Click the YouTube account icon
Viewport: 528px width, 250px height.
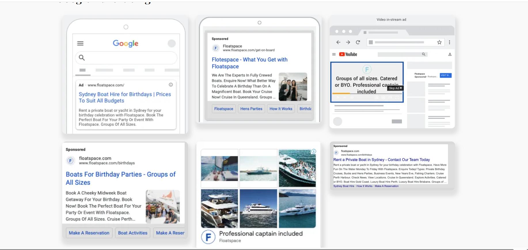click(450, 54)
